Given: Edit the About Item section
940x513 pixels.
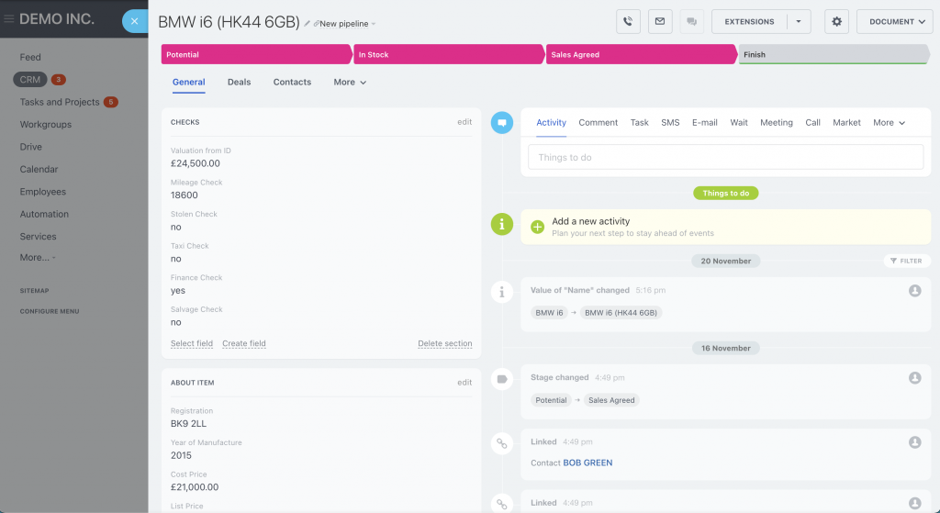Looking at the screenshot, I should click(464, 383).
